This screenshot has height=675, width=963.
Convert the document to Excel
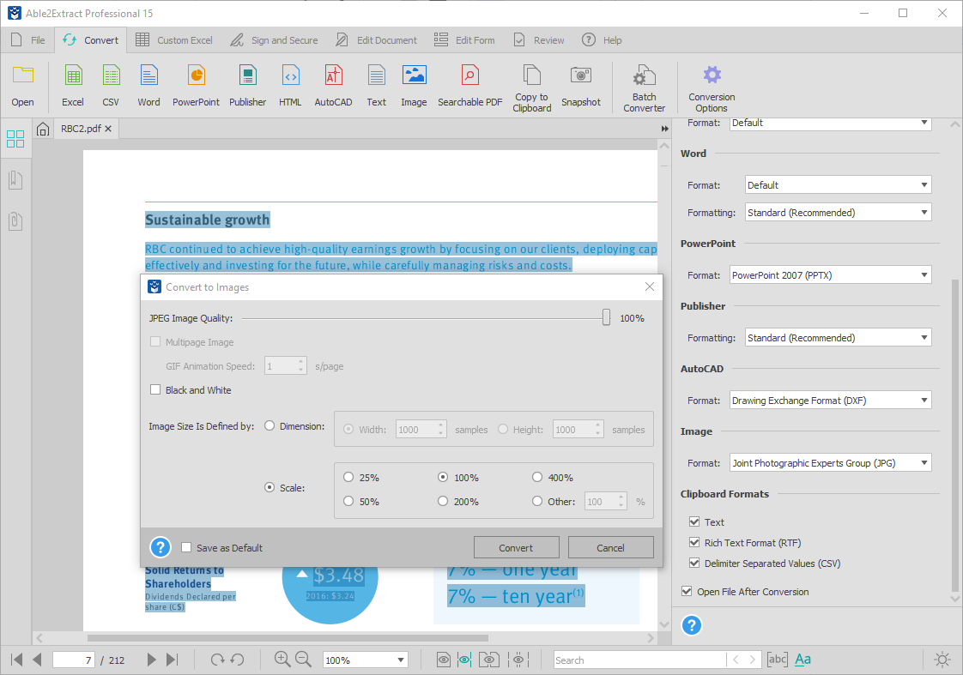point(73,85)
